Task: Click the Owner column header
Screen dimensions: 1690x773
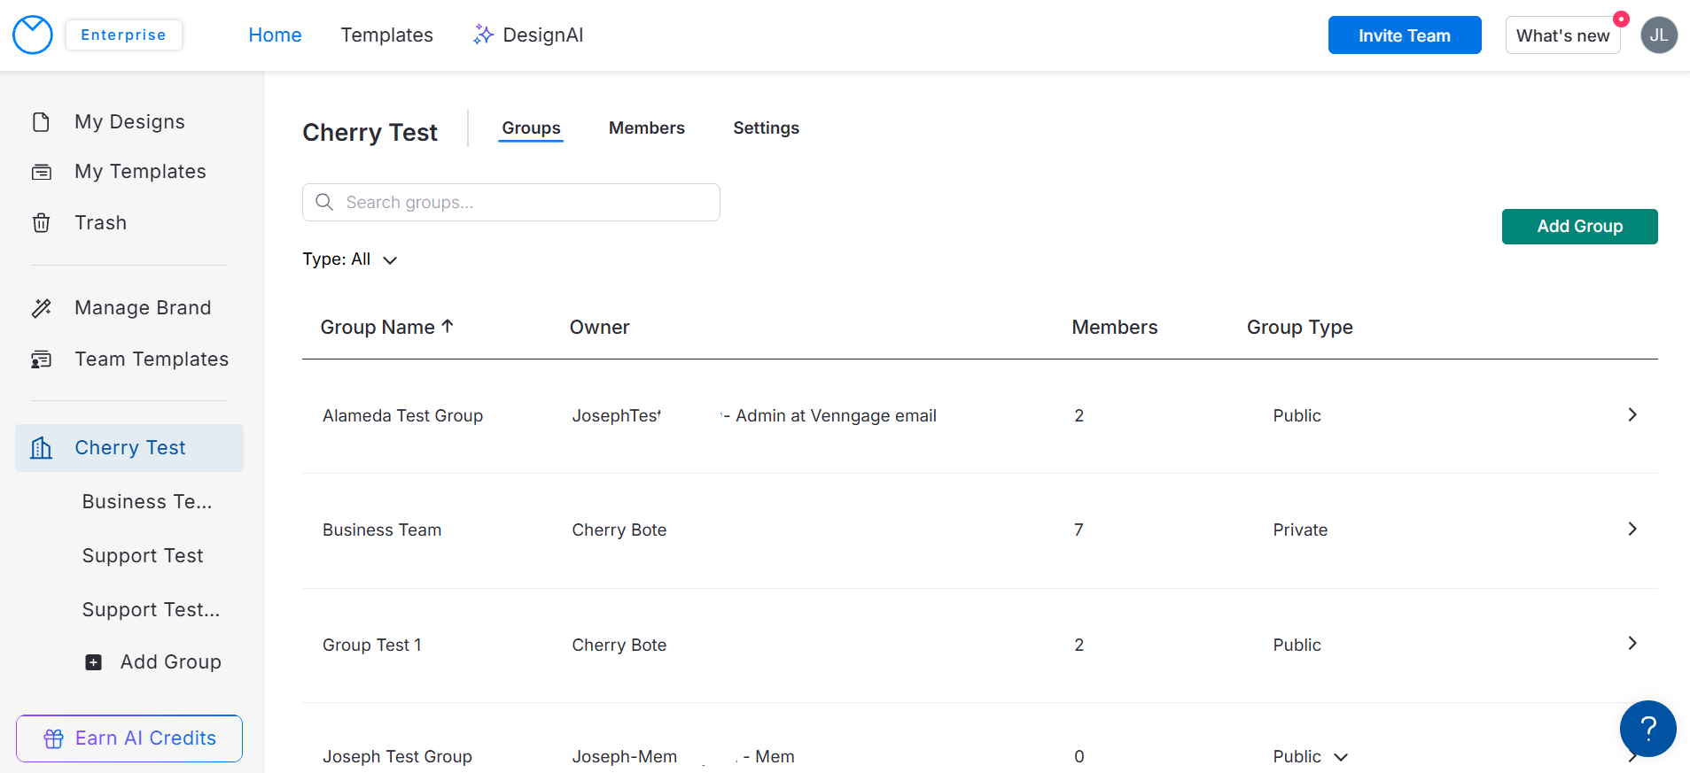Action: coord(599,327)
